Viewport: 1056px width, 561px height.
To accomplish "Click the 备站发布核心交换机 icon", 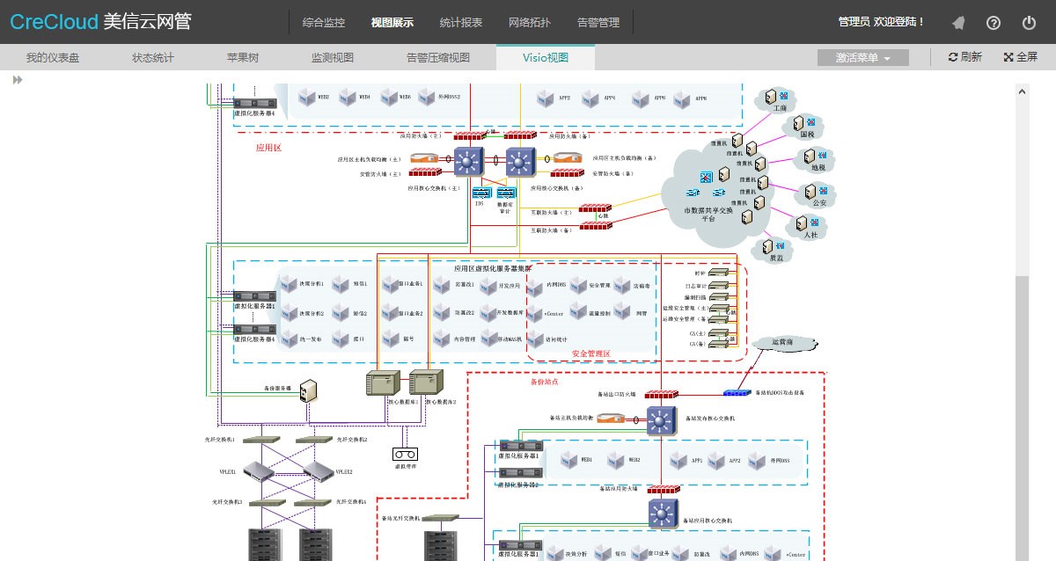I will coord(661,419).
